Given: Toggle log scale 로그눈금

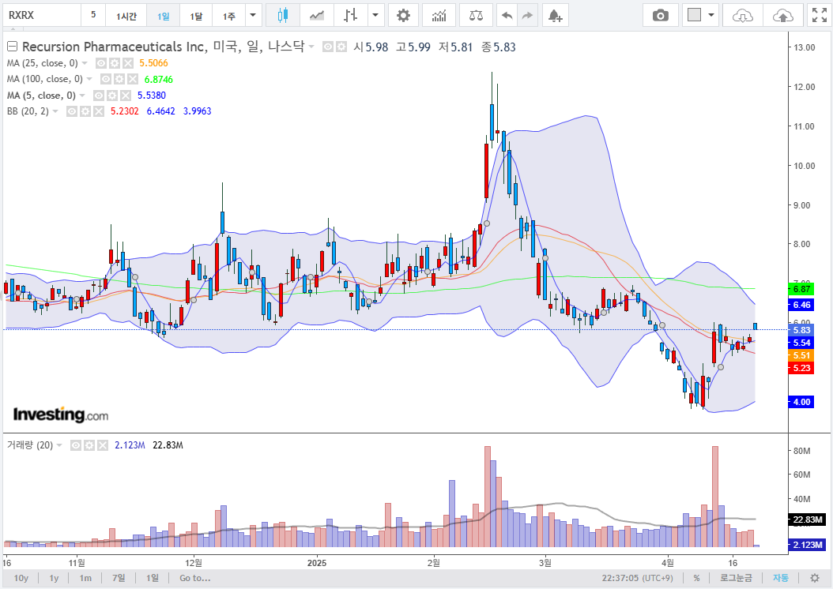Looking at the screenshot, I should click(736, 578).
